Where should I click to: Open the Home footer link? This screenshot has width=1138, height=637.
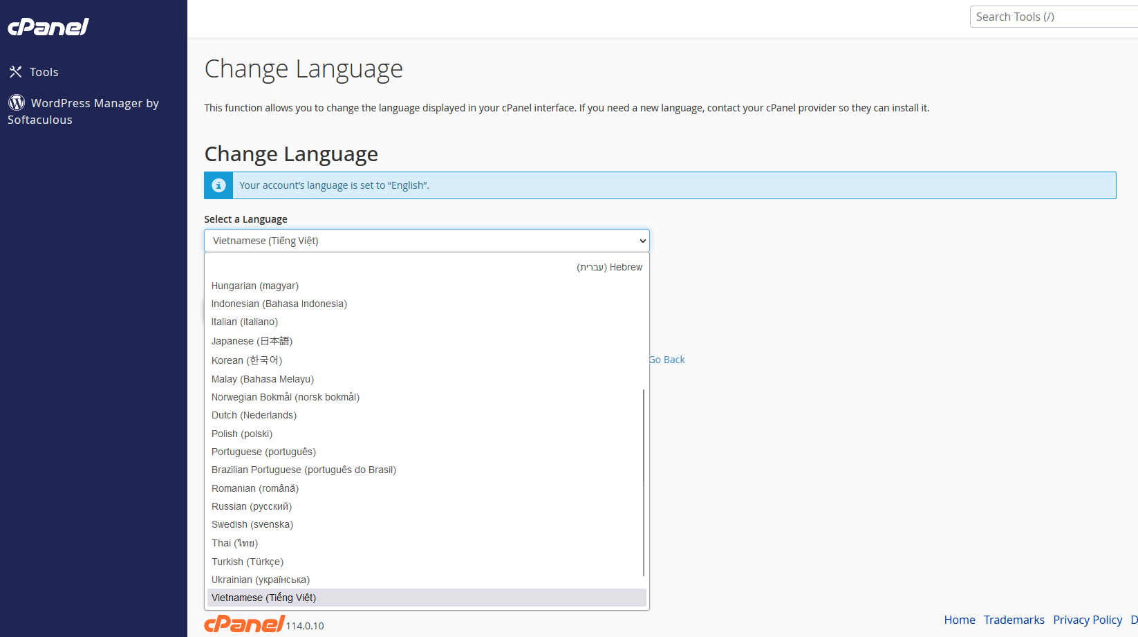[960, 620]
